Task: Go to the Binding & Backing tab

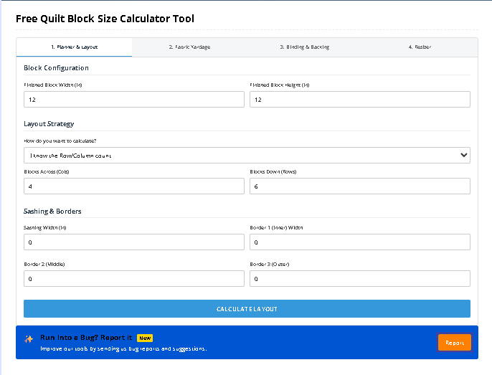Action: click(x=304, y=47)
